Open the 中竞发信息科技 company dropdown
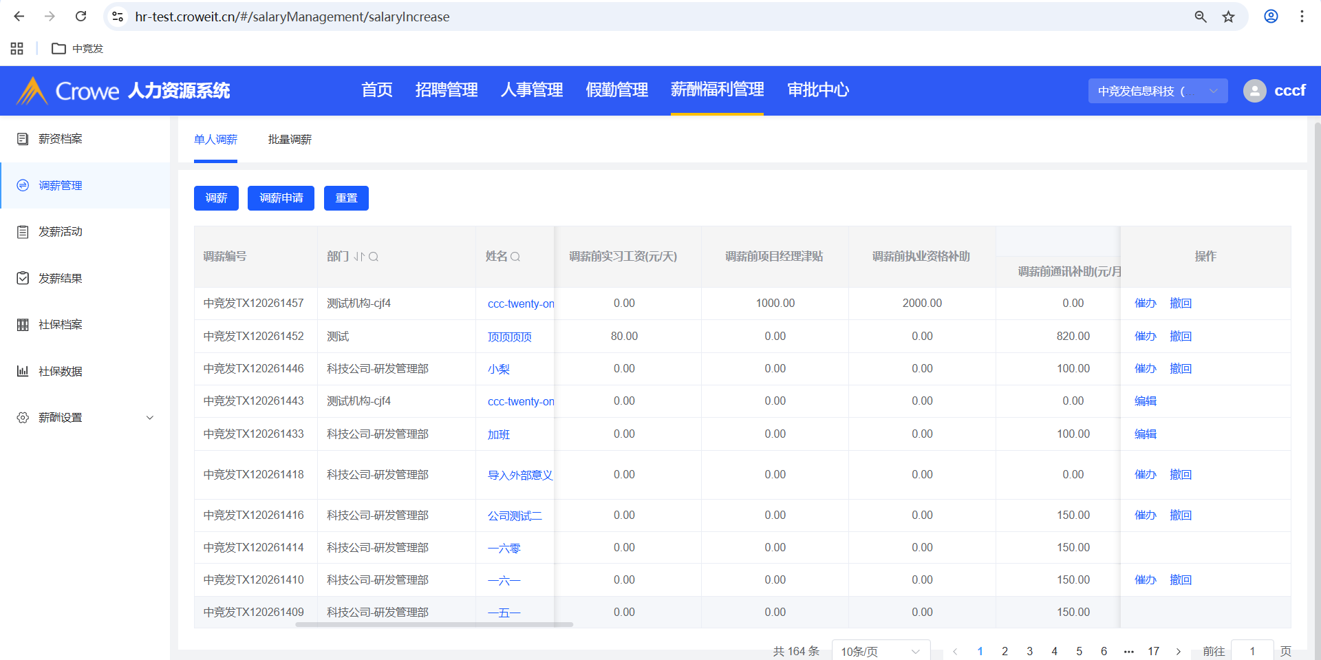Screen dimensions: 1321x660 (x=1157, y=91)
